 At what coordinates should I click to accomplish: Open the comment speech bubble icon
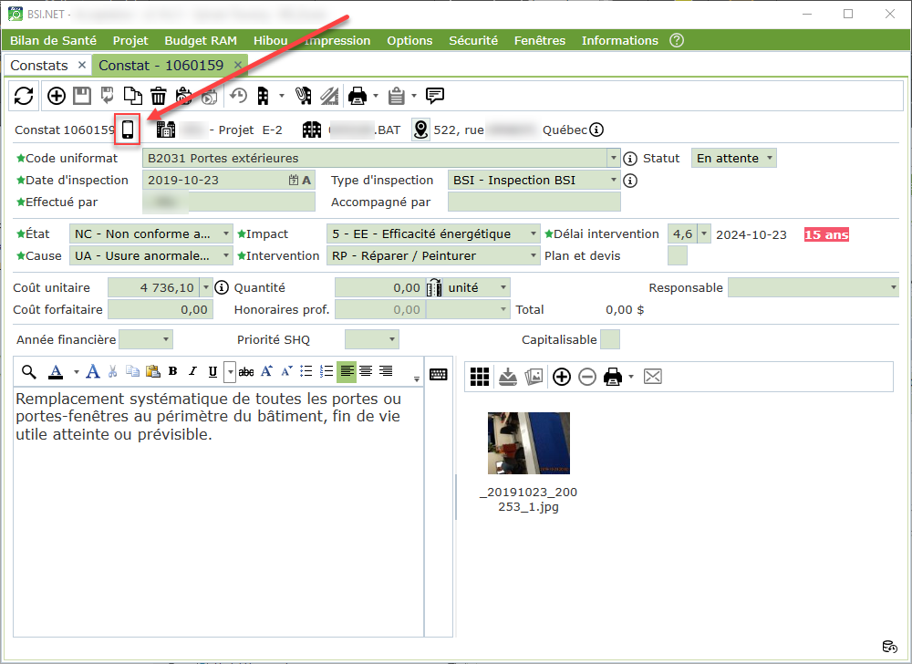pyautogui.click(x=435, y=95)
